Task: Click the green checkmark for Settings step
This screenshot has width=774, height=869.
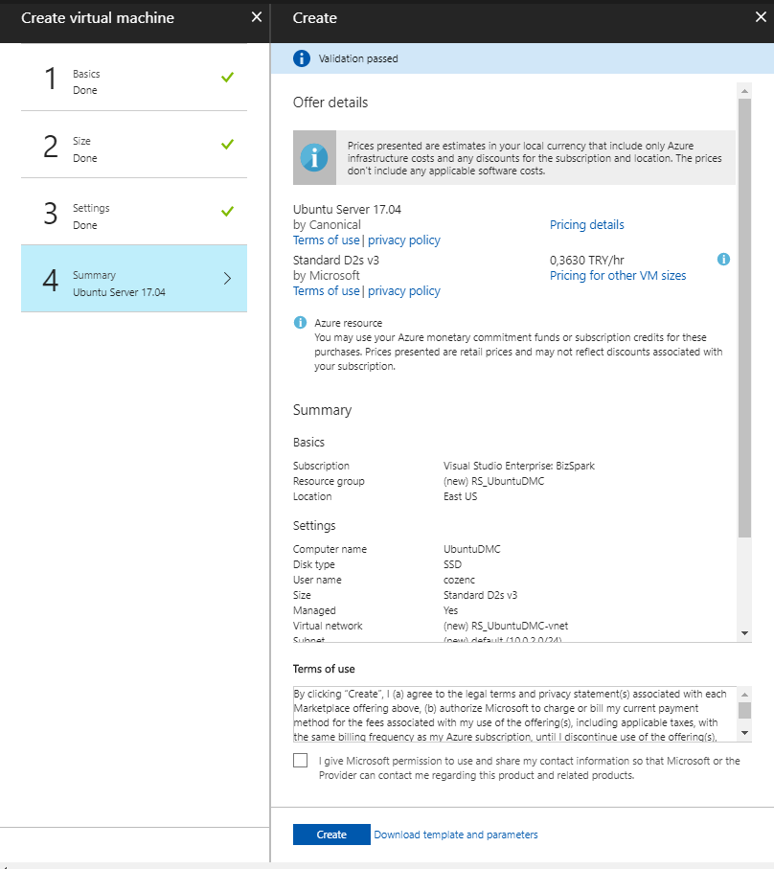Action: coord(227,211)
